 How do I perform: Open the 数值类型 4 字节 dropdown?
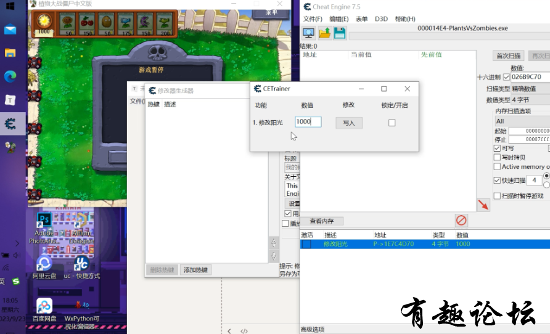click(530, 100)
